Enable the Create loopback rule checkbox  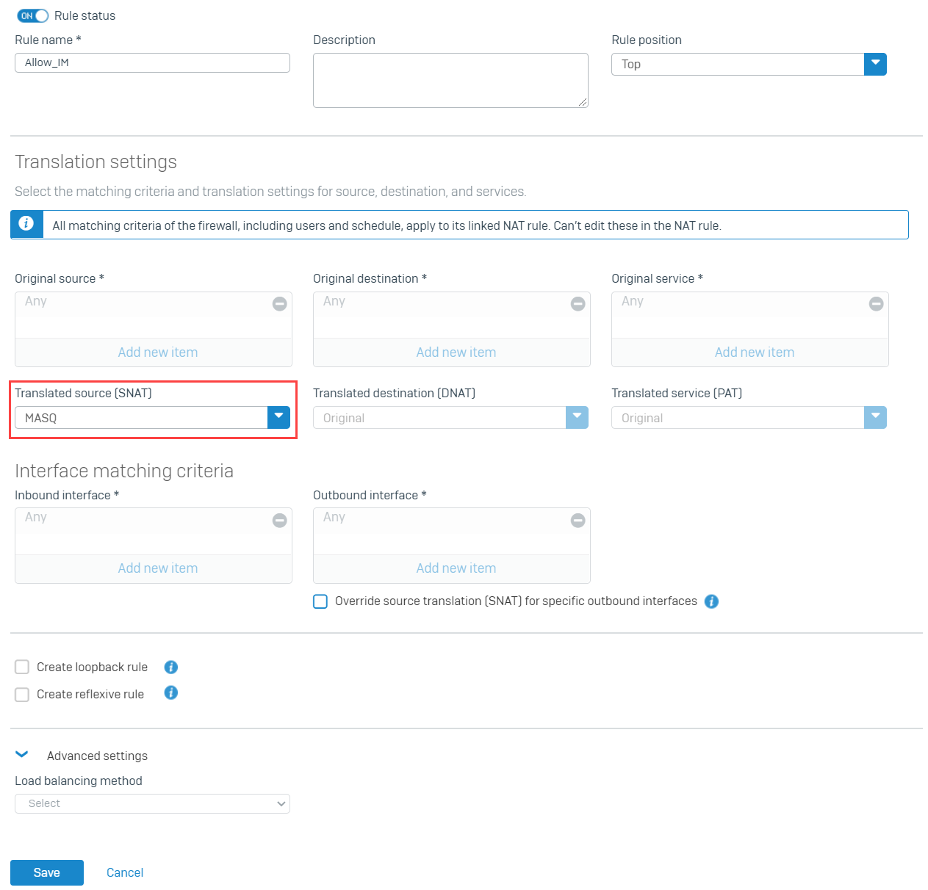(21, 667)
